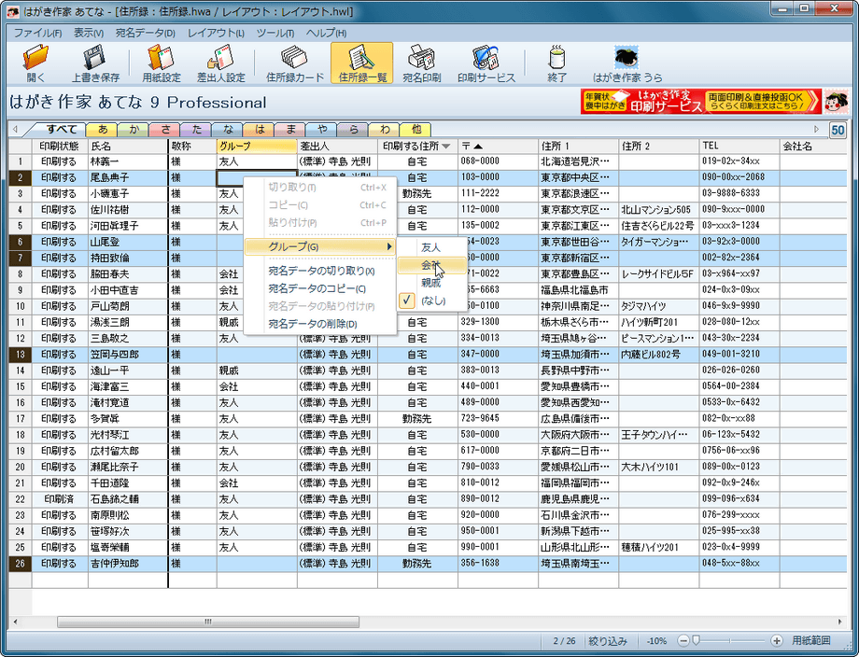Select the た index tab
859x657 pixels.
(x=196, y=129)
